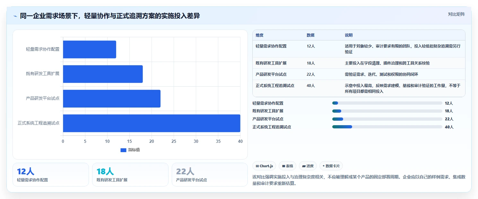
Task: Click the 产品研发平台试点 bar in the chart
Action: [x=112, y=99]
